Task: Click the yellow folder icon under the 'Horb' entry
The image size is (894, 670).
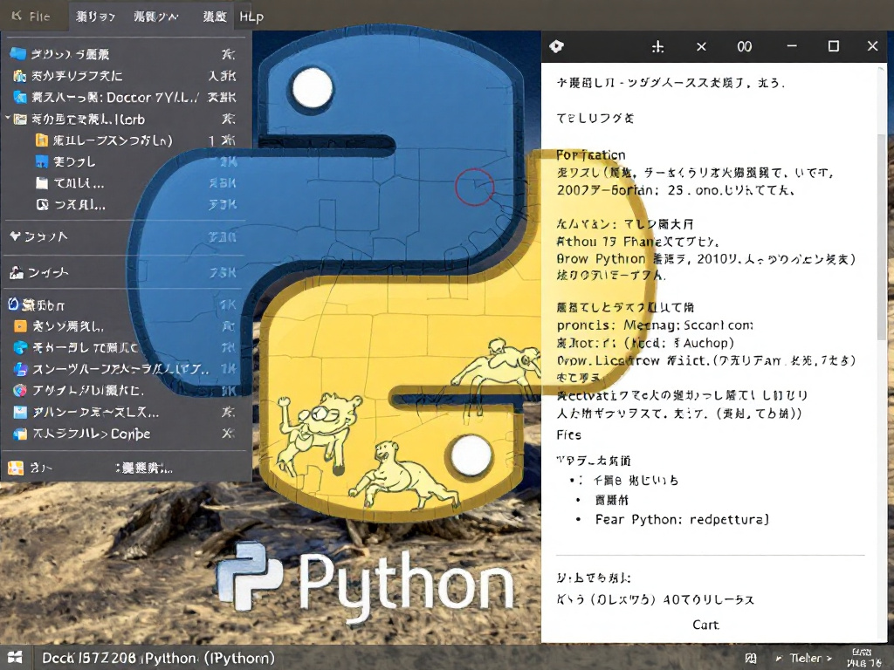Action: point(42,140)
